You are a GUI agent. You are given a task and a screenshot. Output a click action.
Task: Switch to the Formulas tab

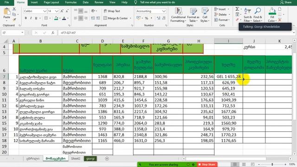(x=71, y=2)
